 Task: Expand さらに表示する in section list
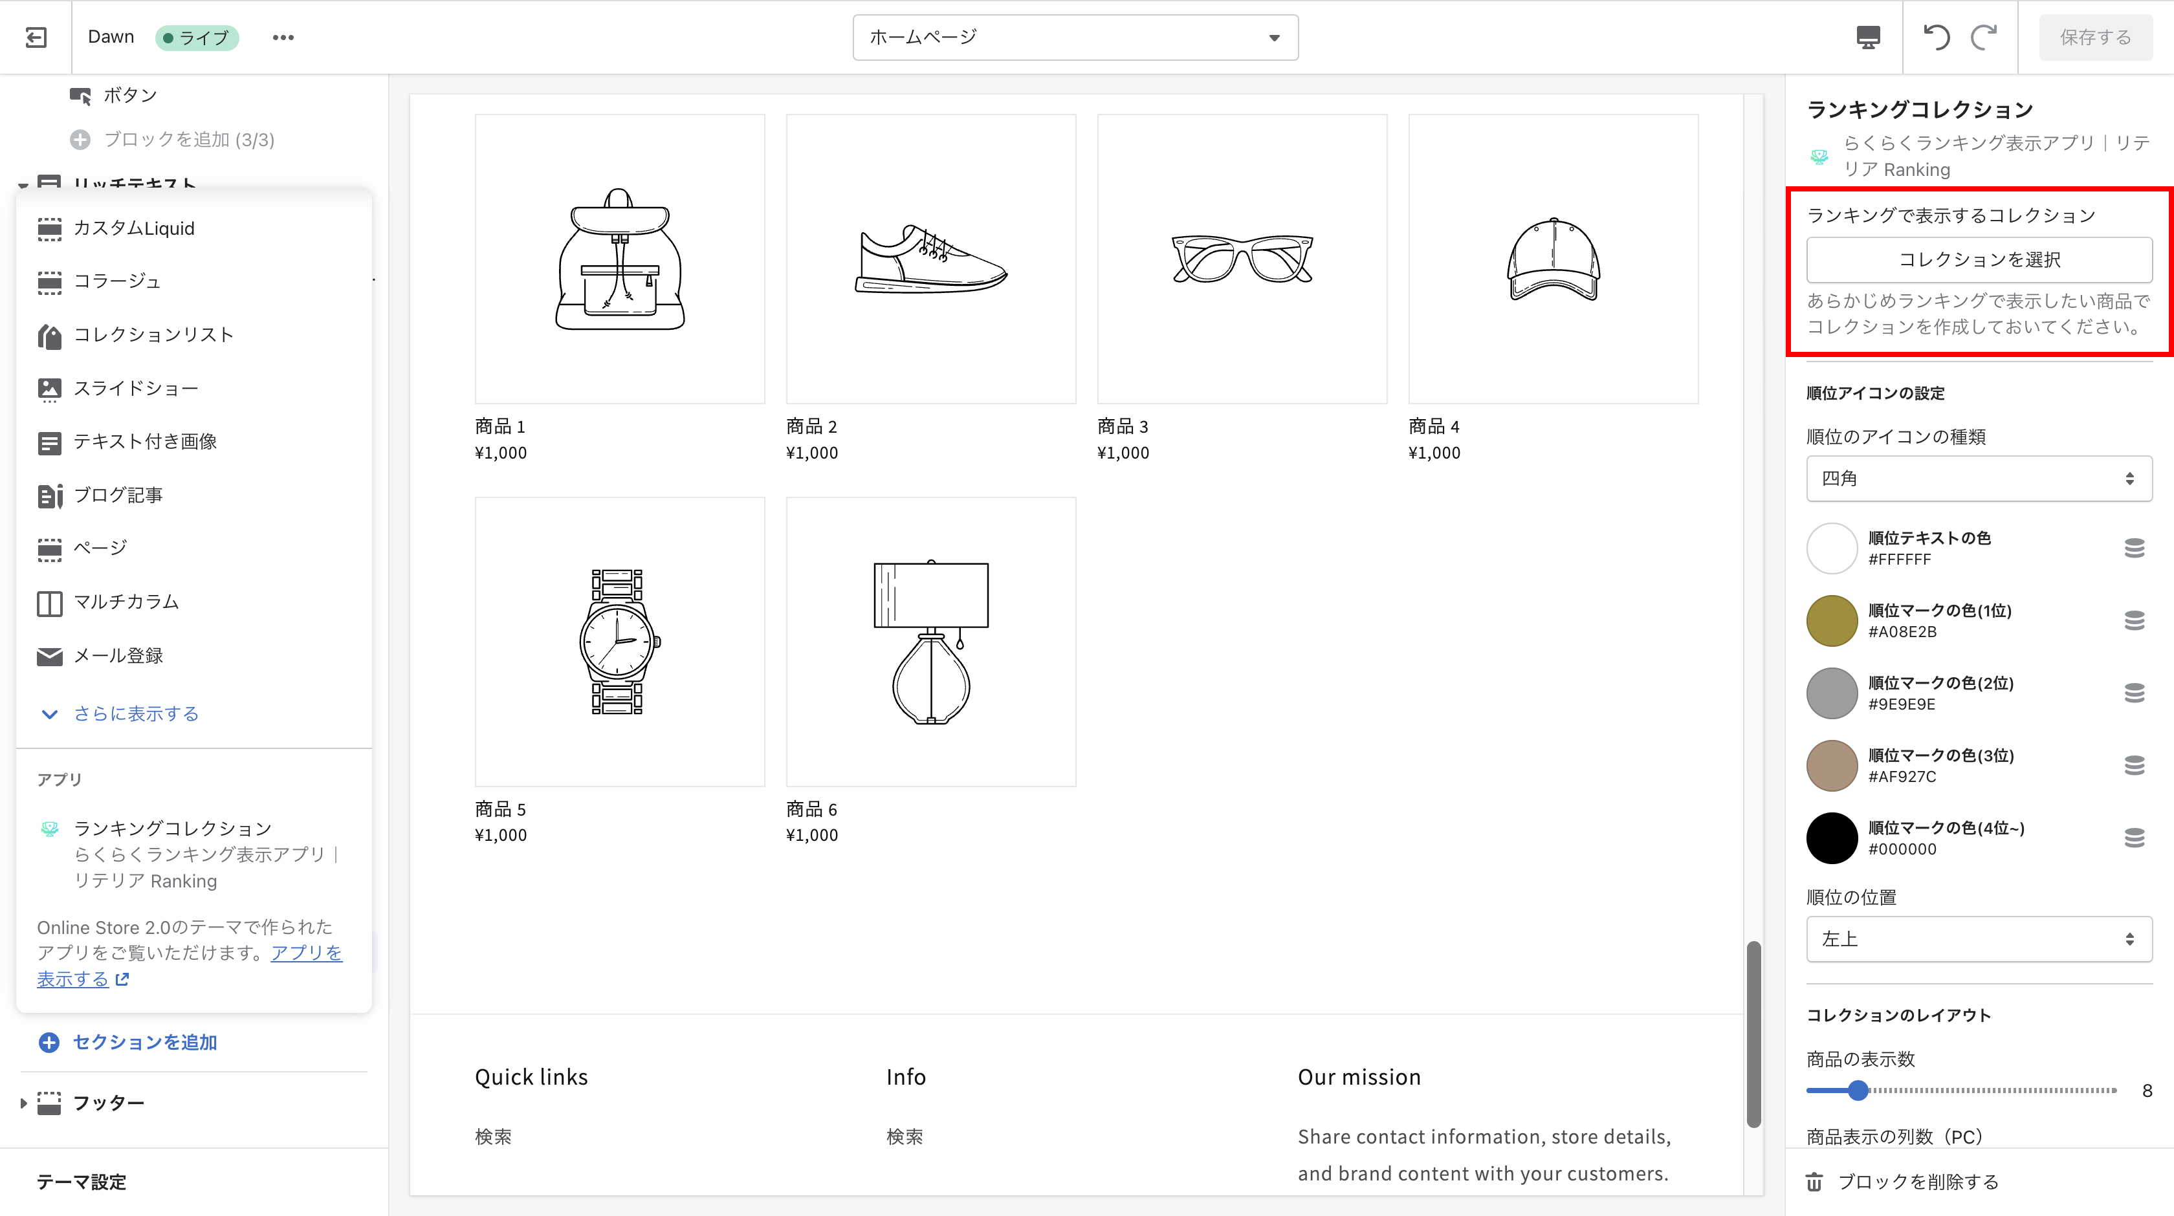pos(135,714)
